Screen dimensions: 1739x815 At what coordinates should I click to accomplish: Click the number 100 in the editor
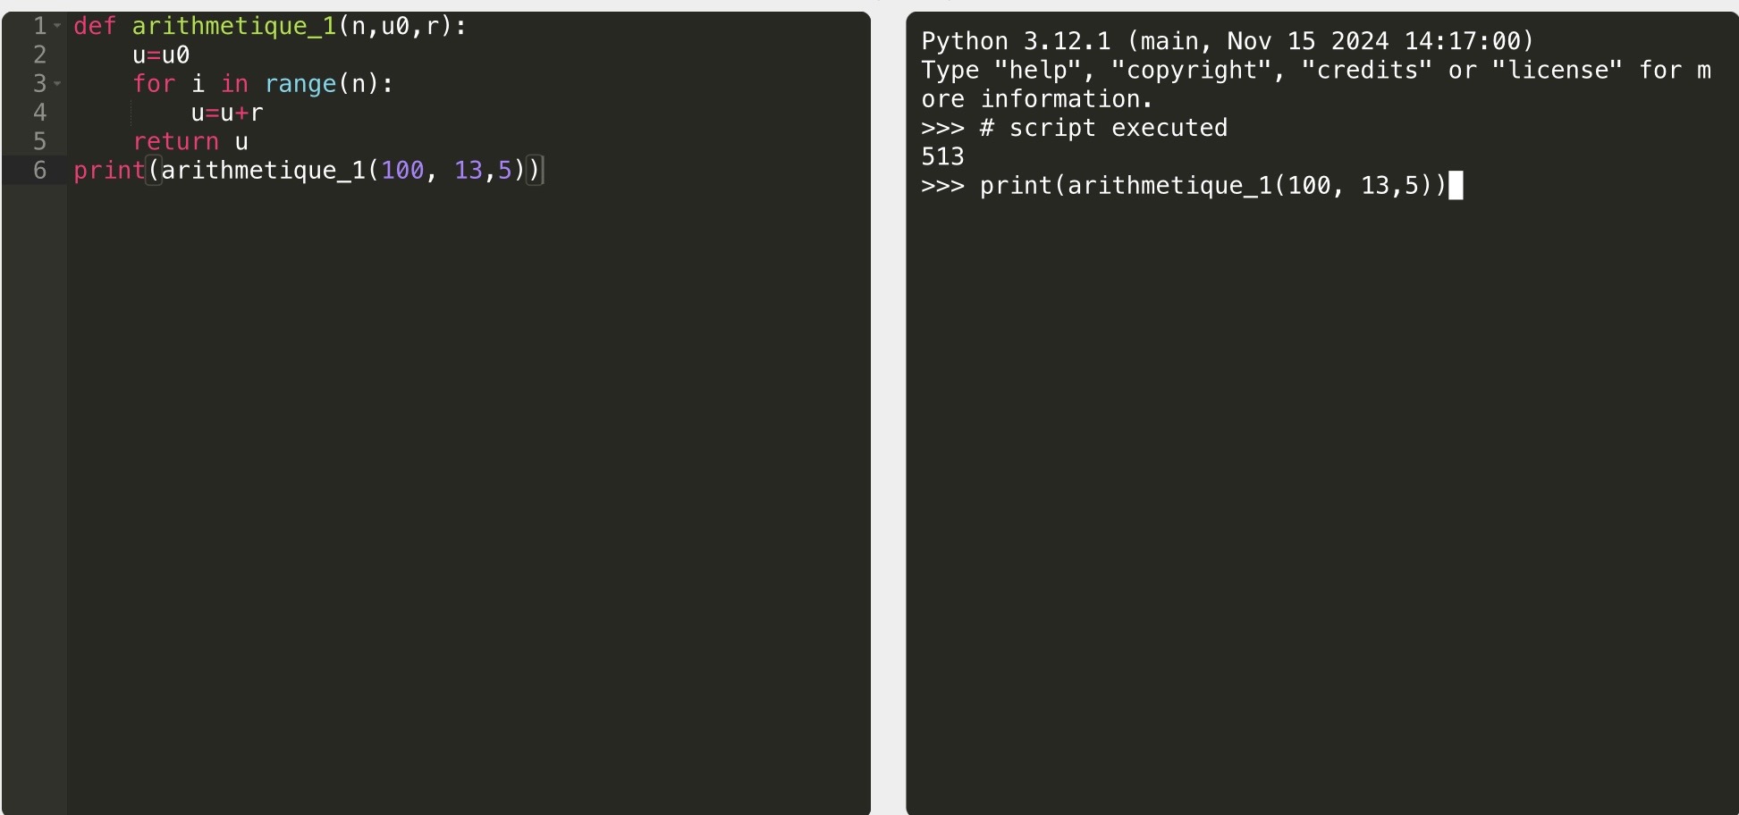(402, 170)
